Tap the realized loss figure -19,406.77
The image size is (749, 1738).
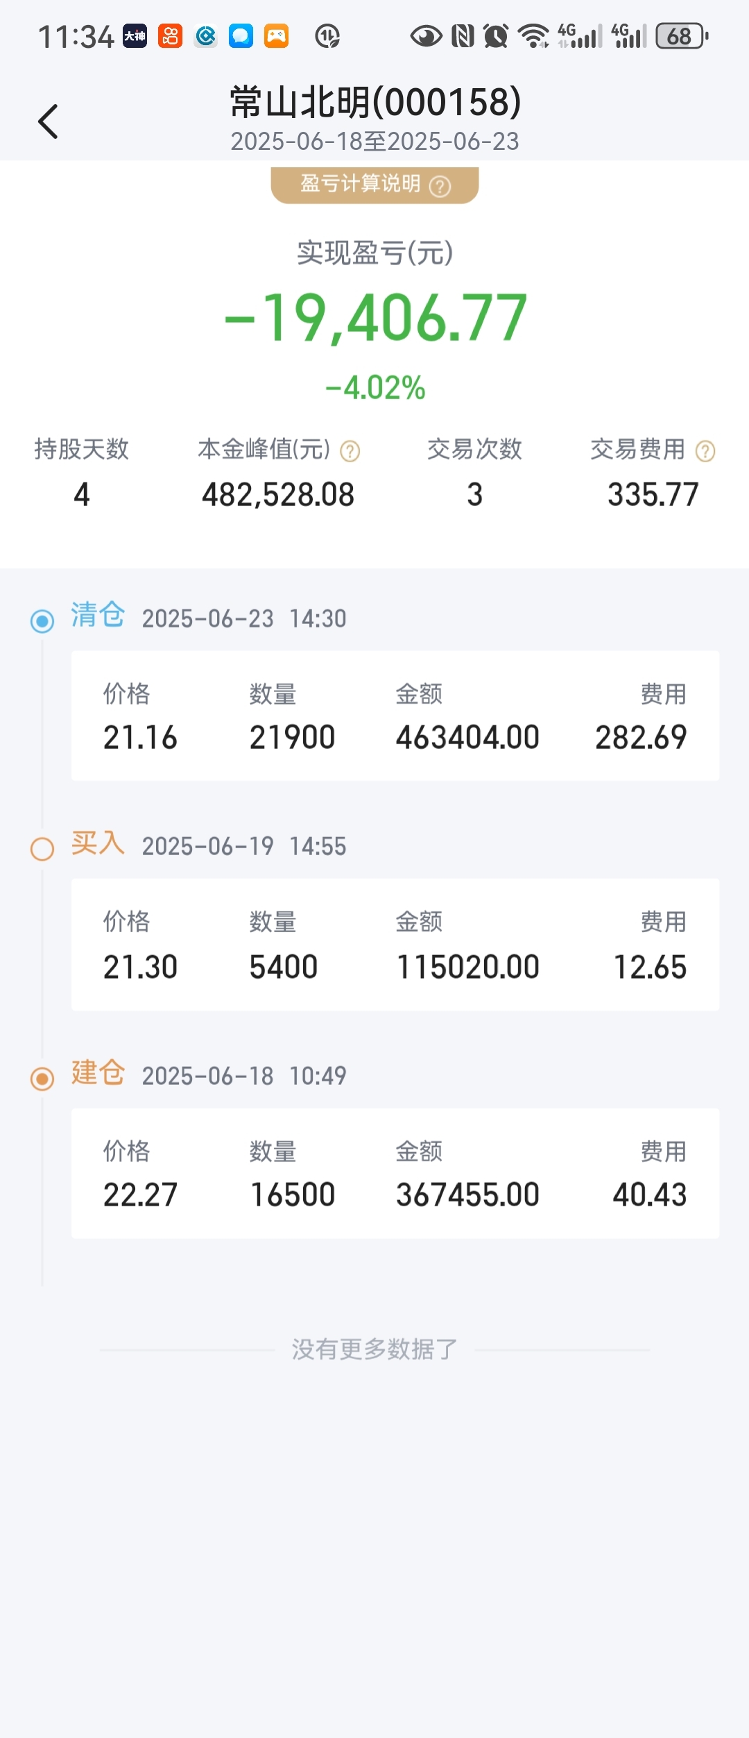pyautogui.click(x=375, y=318)
